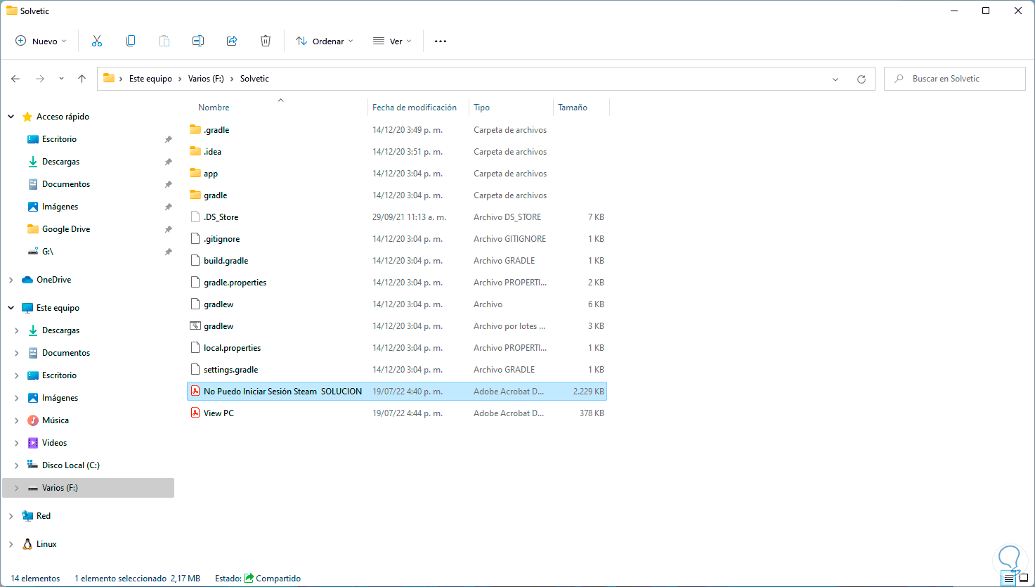Click the Paste clipboard icon
Screen dimensions: 1035x587
click(x=164, y=41)
